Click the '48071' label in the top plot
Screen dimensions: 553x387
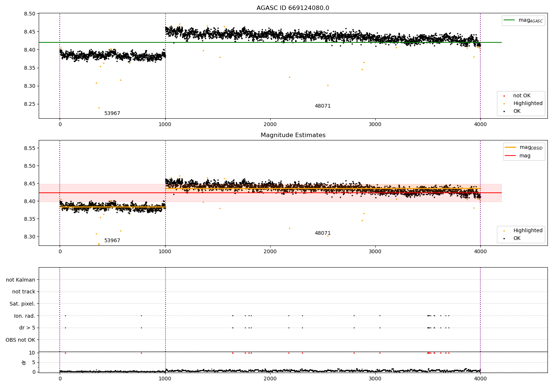click(323, 106)
